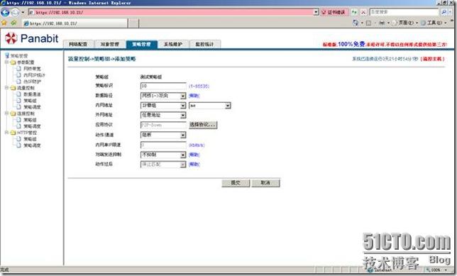Image resolution: width=457 pixels, height=276 pixels.
Task: Click page icon beside 内网IP统计
Action: click(19, 75)
